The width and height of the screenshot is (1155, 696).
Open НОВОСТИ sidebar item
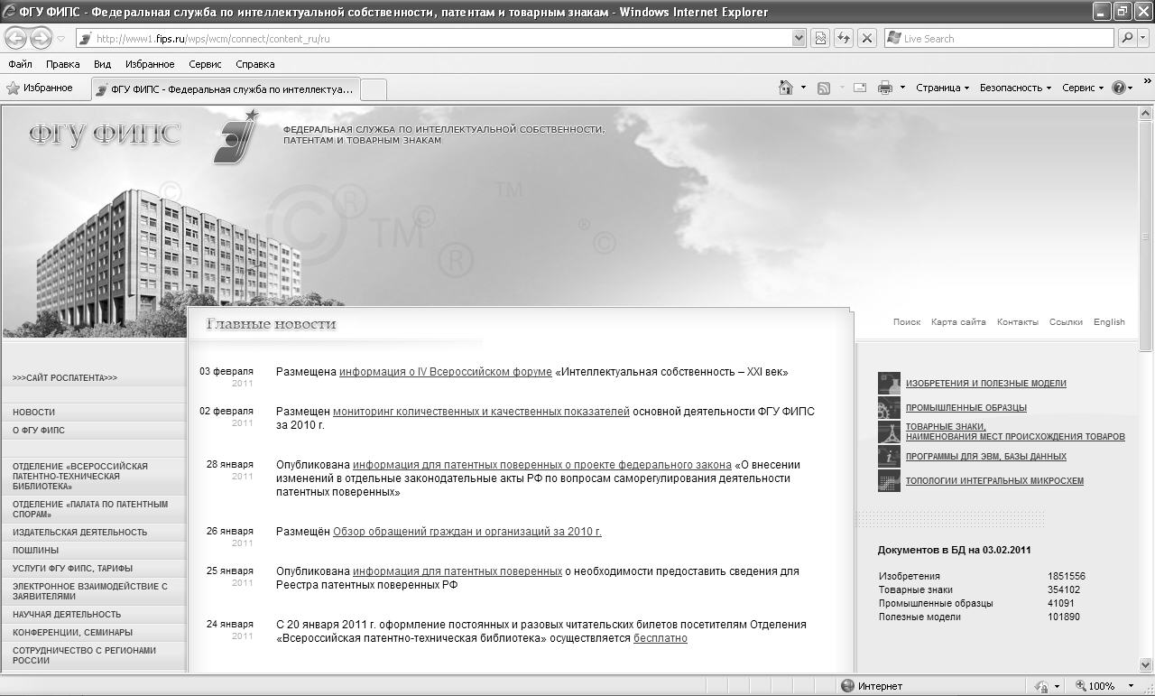[33, 413]
